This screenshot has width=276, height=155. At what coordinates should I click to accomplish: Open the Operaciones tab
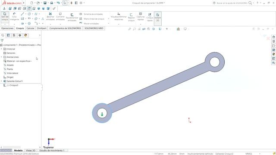7,28
